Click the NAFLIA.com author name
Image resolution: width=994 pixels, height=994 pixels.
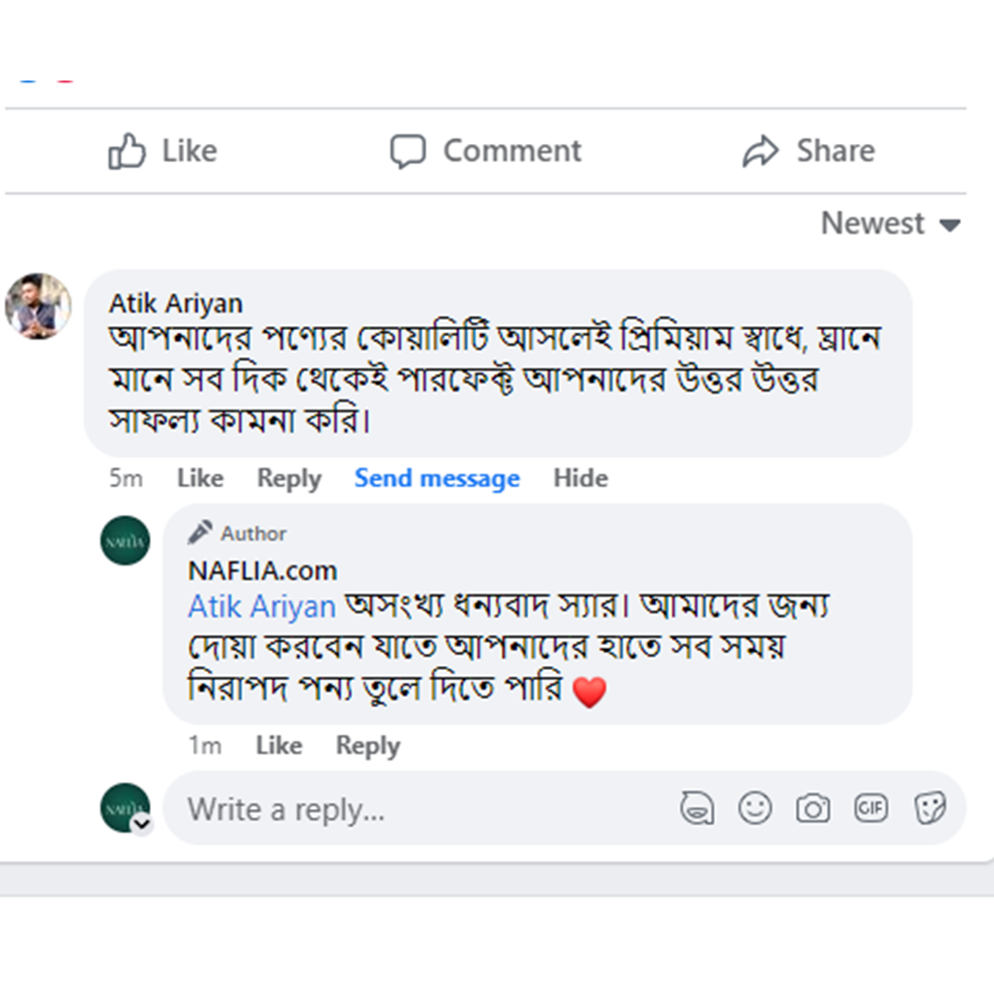(262, 571)
